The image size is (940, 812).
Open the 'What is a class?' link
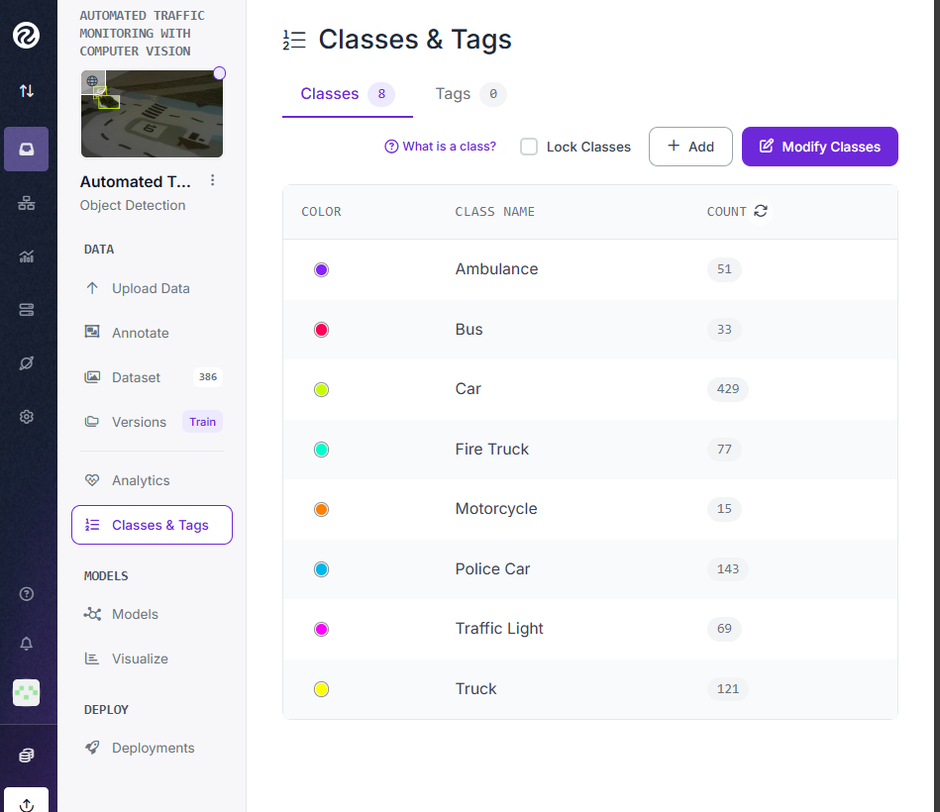(441, 147)
